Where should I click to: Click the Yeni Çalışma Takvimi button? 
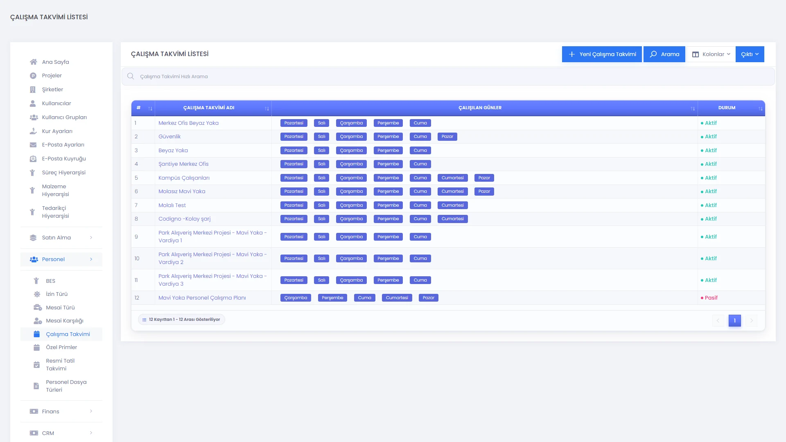[x=602, y=54]
